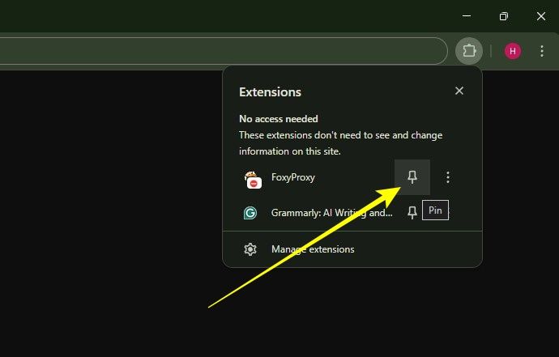Close the Extensions popup
Screen dimensions: 559x357
point(459,91)
